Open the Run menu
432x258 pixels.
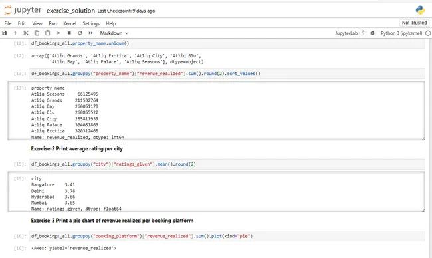(53, 23)
